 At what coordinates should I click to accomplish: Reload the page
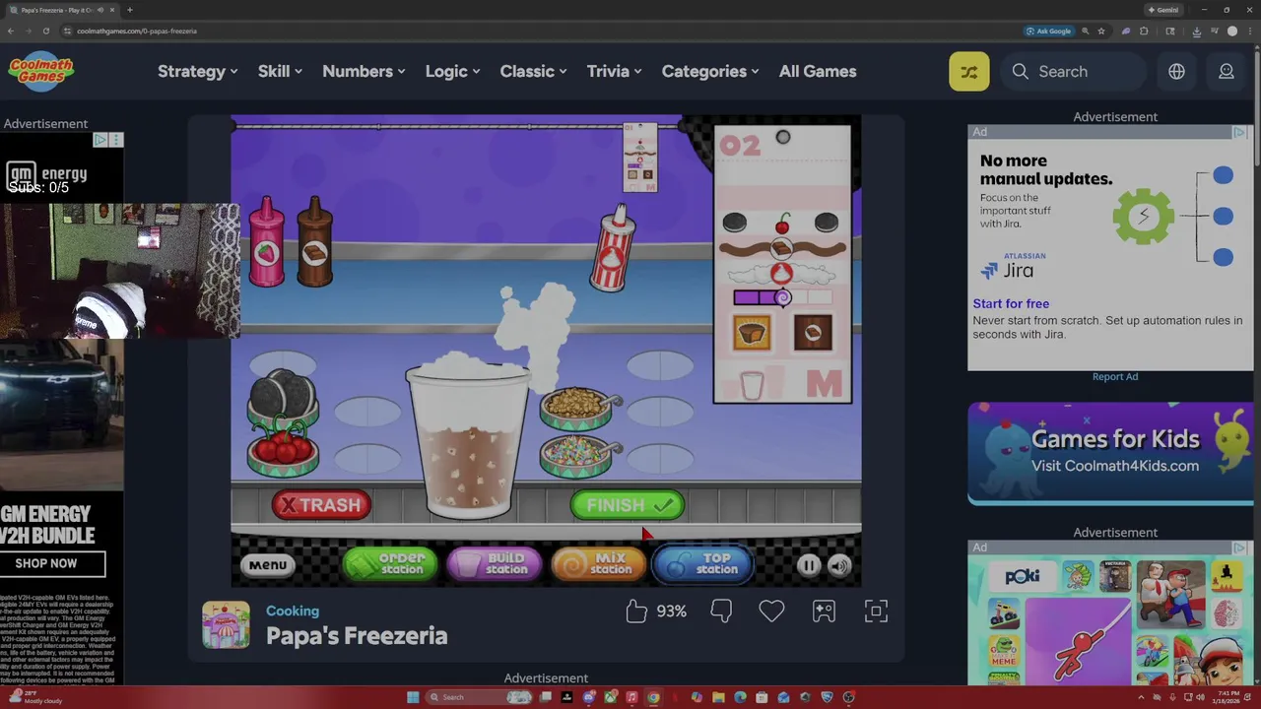pos(45,31)
